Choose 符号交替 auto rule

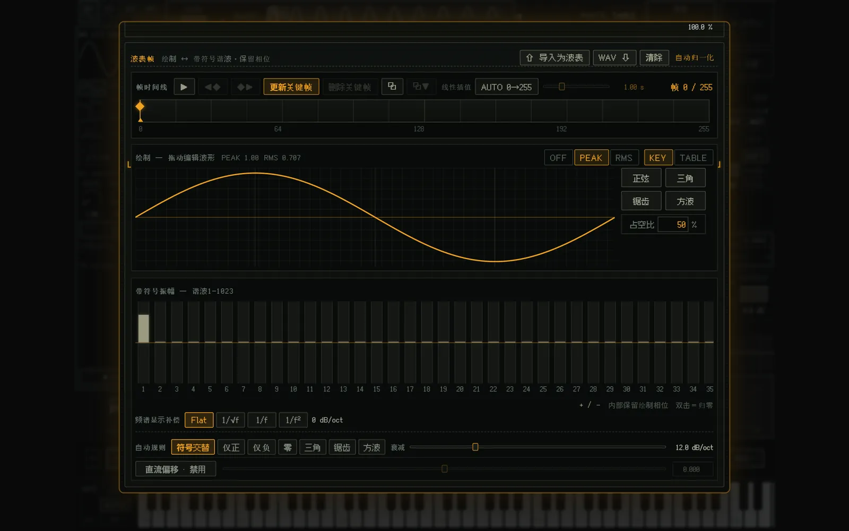[x=193, y=448]
